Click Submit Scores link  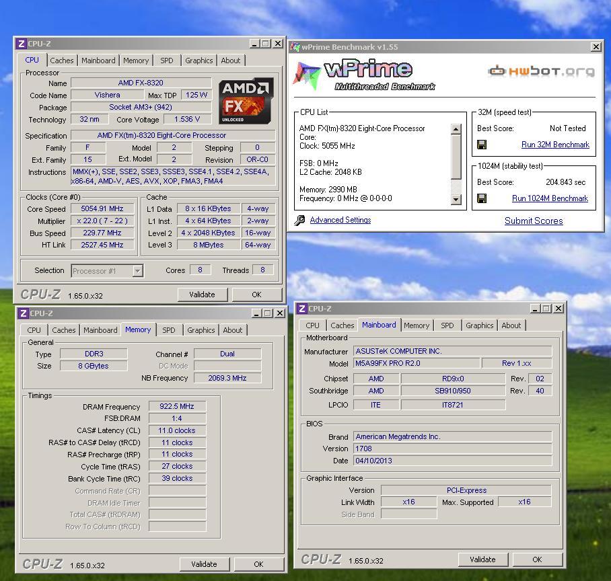[534, 221]
